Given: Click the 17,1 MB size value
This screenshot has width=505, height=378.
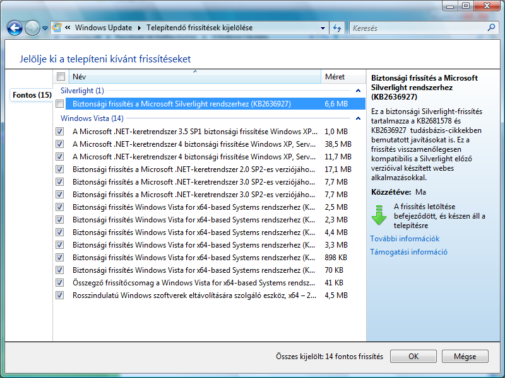Looking at the screenshot, I should (338, 169).
